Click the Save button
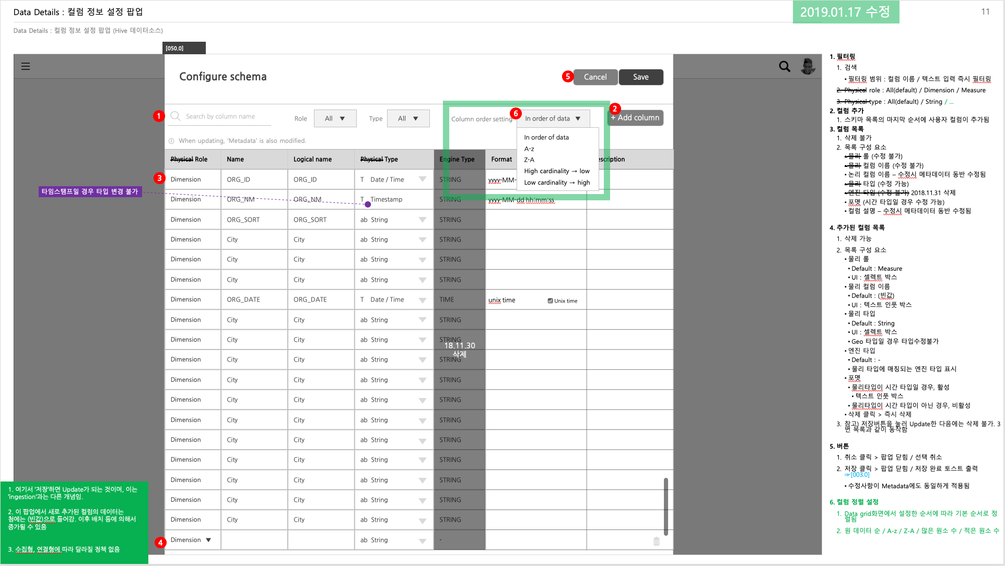Image resolution: width=1005 pixels, height=566 pixels. tap(641, 77)
